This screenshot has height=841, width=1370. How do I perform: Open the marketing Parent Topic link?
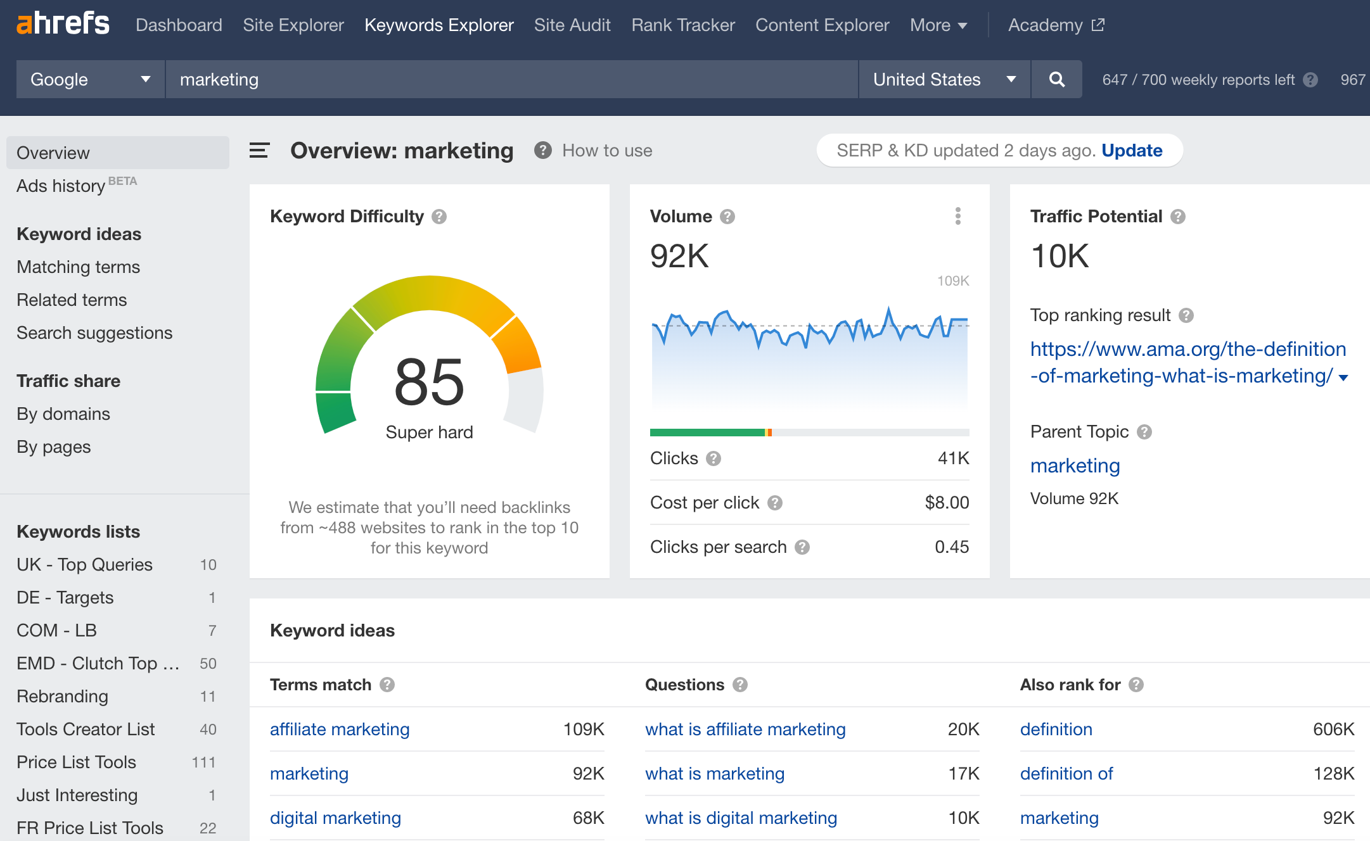point(1075,466)
